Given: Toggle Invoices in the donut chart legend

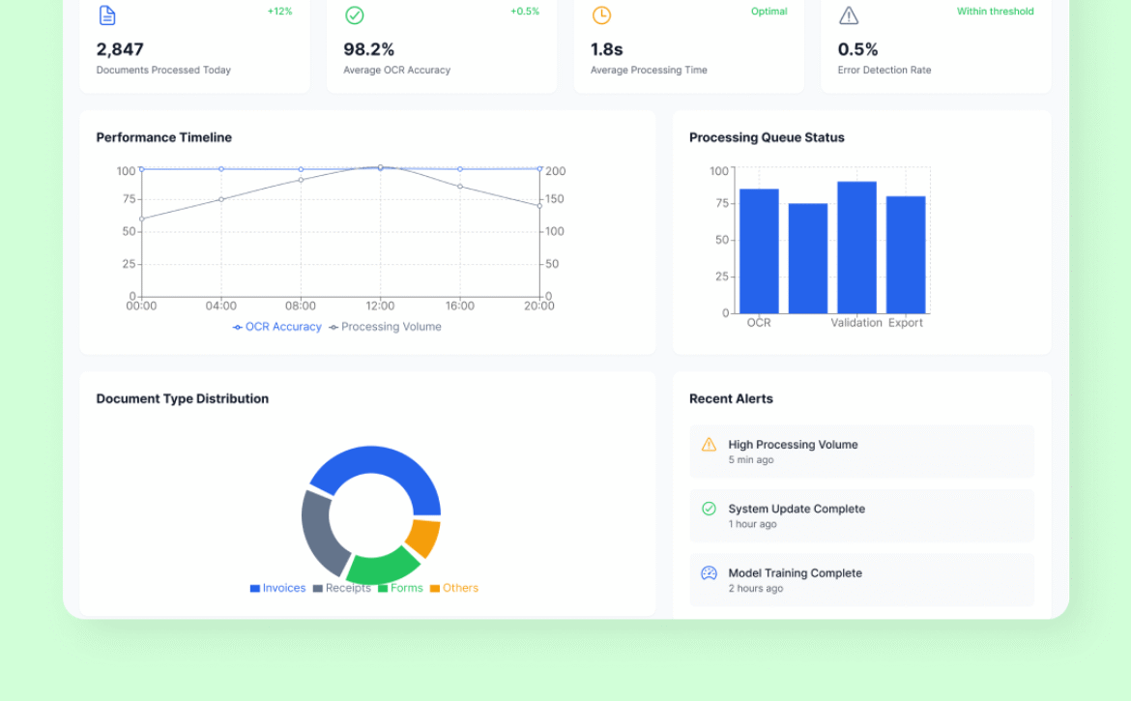Looking at the screenshot, I should pyautogui.click(x=277, y=588).
